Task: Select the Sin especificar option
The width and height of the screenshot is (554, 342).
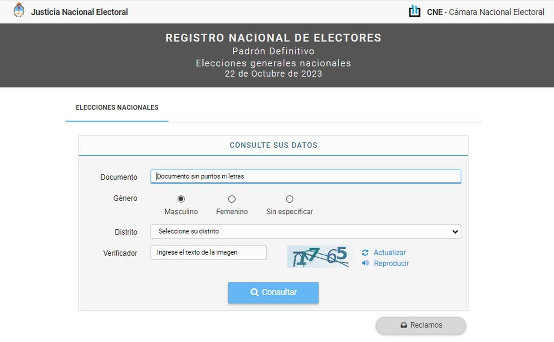Action: (x=289, y=199)
